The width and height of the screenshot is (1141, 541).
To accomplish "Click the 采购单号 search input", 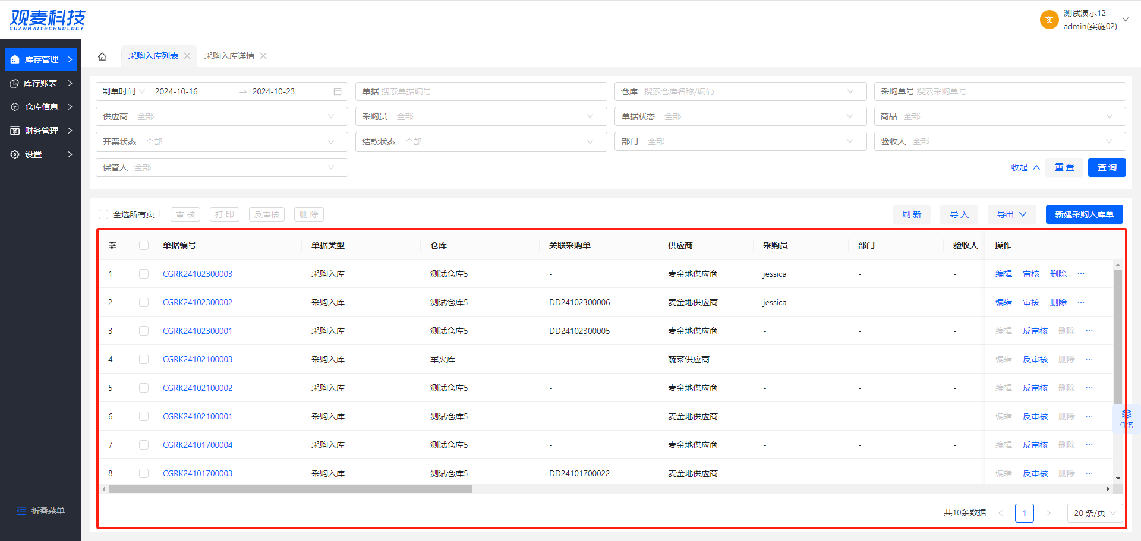I will coord(1000,91).
